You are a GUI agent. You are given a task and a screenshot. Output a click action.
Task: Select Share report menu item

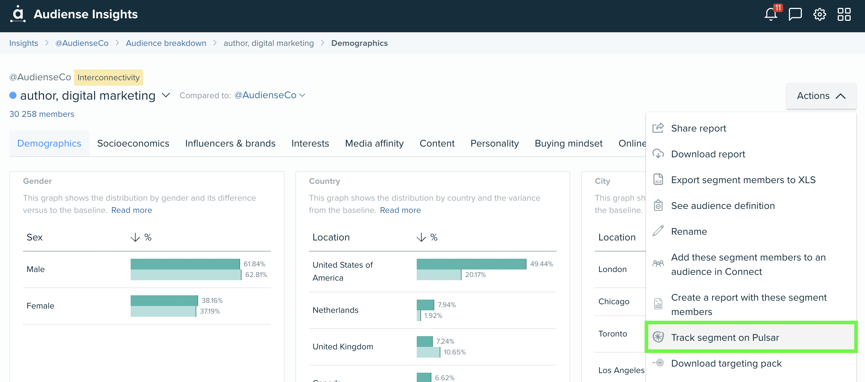[751, 128]
